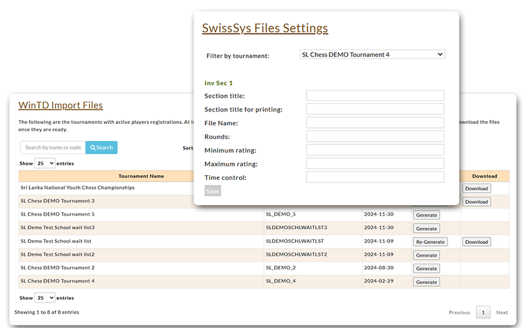
Task: Click the Section title input field
Action: pos(375,96)
